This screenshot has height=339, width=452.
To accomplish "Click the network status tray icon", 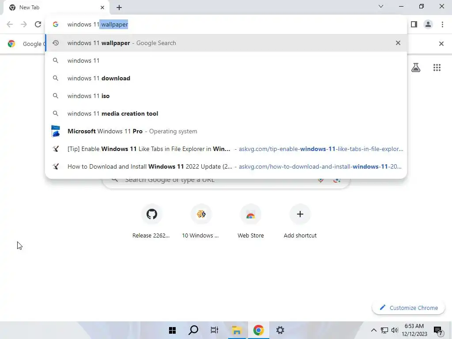I will [384, 330].
